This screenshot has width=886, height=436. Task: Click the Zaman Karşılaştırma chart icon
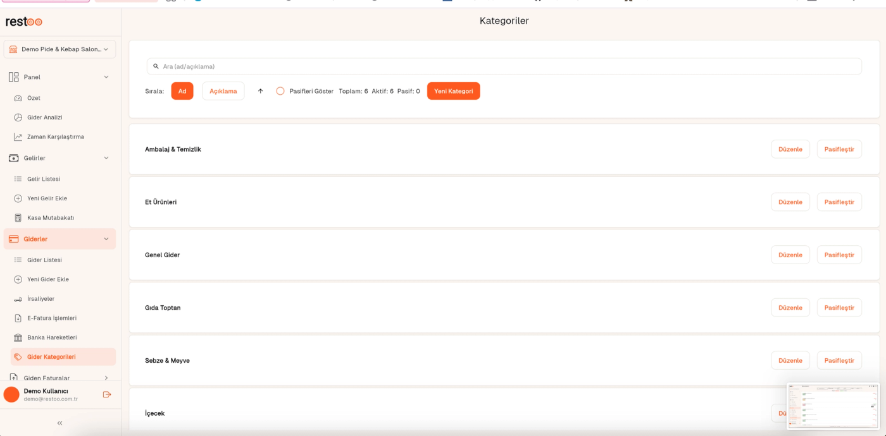pos(18,136)
